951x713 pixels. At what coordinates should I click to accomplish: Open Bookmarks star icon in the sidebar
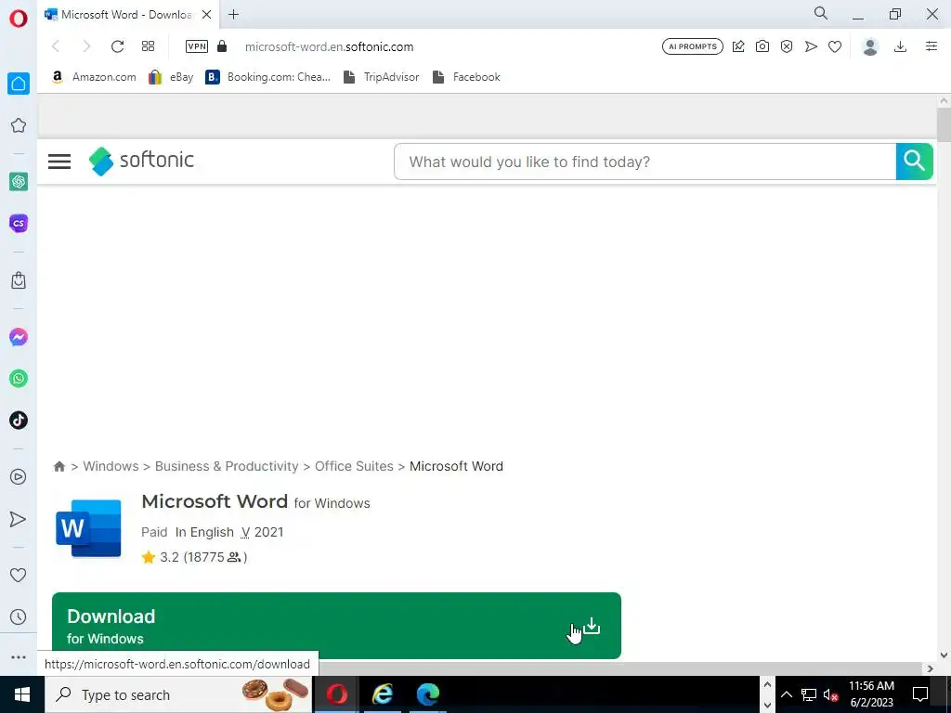coord(19,125)
